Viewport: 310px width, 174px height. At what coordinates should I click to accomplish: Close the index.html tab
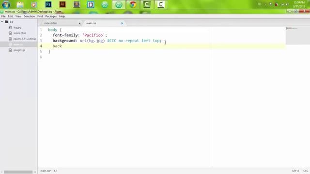point(79,24)
